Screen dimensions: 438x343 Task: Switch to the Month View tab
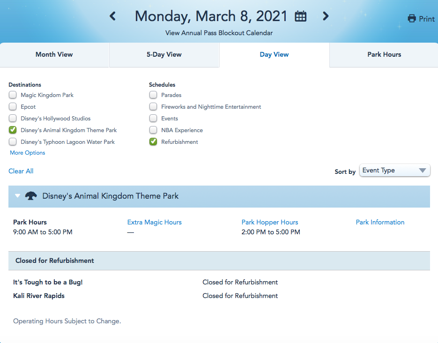(54, 55)
